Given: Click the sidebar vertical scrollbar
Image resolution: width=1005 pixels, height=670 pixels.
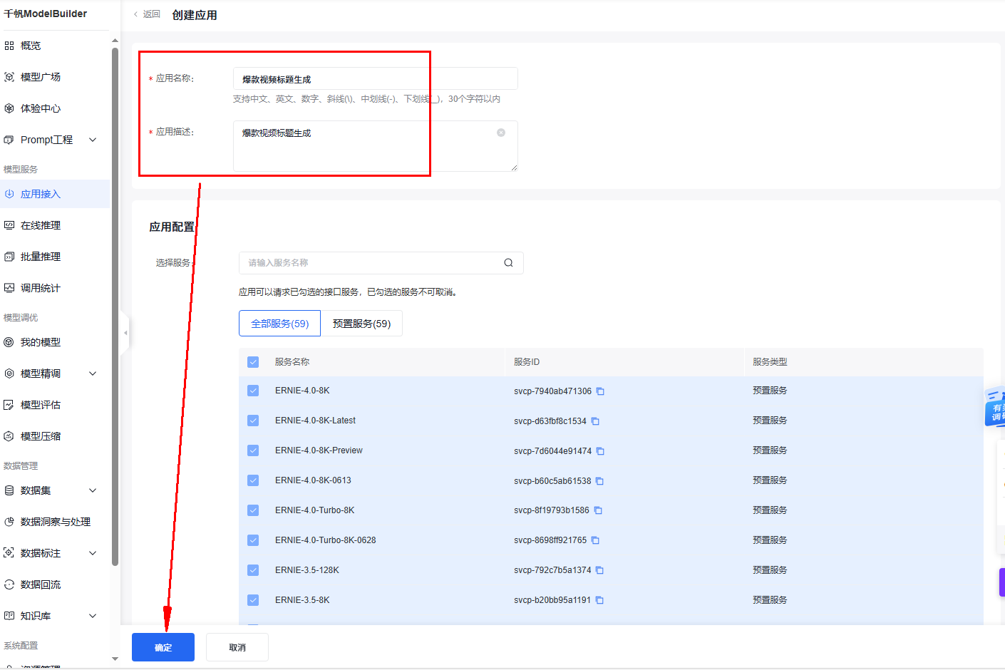Looking at the screenshot, I should pyautogui.click(x=115, y=306).
